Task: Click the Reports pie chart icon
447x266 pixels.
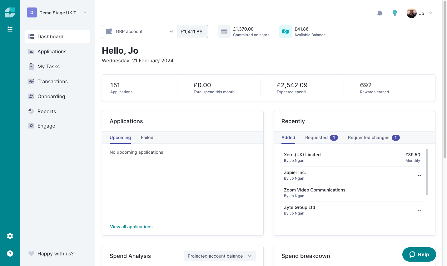Action: tap(31, 111)
